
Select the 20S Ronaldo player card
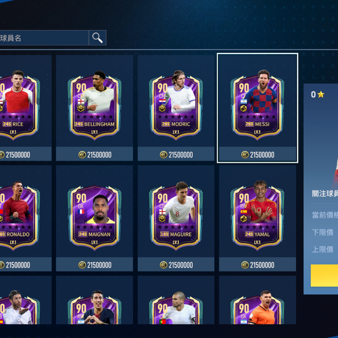pos(18,216)
